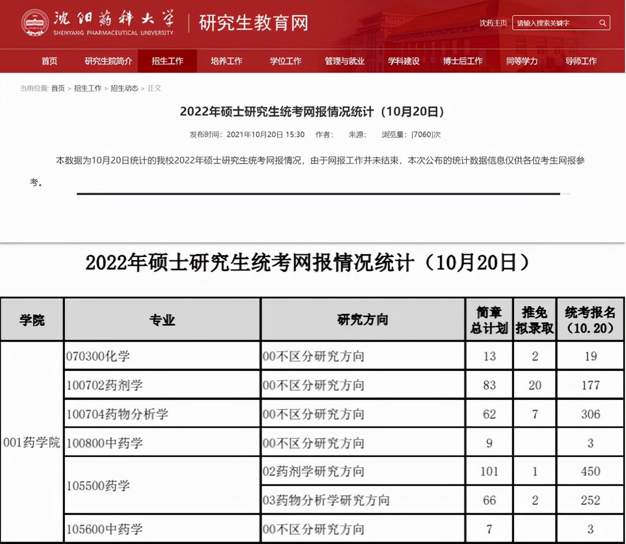
Task: Open the 沈药主页 link
Action: 493,23
